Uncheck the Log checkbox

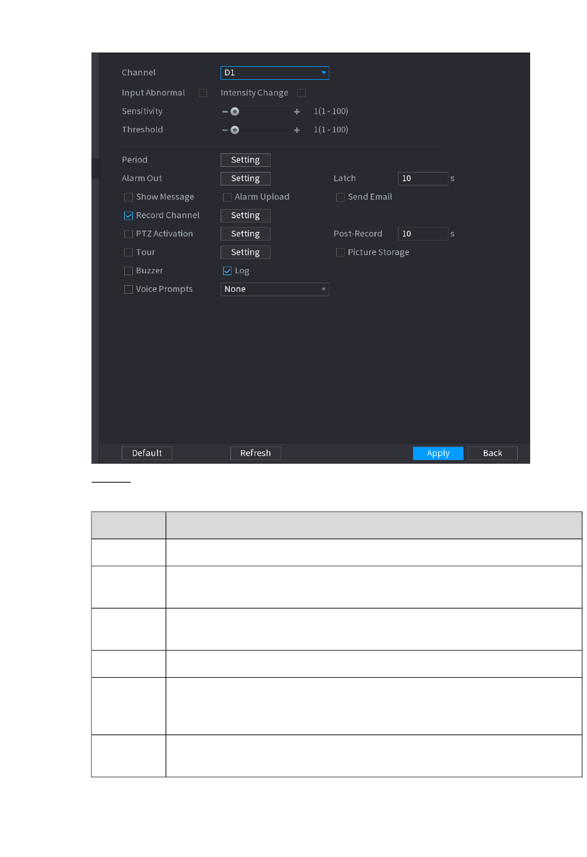tap(227, 271)
